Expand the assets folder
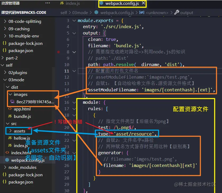 point(20,131)
